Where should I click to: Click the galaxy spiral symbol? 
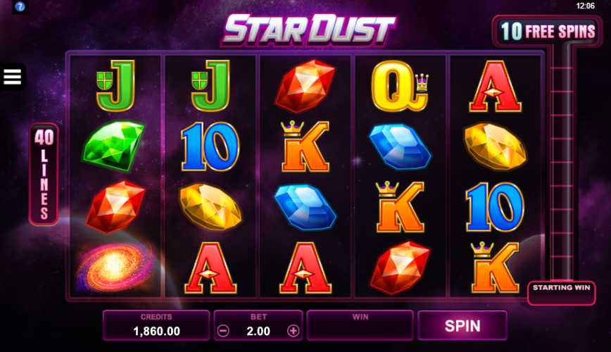click(x=115, y=267)
